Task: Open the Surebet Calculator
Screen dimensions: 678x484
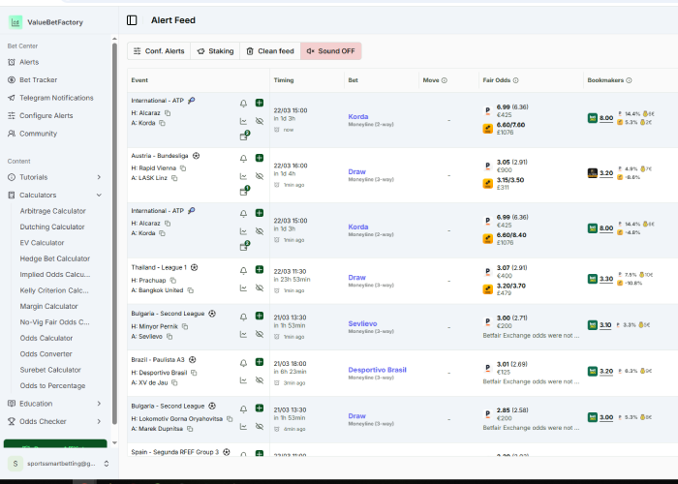Action: click(x=50, y=370)
